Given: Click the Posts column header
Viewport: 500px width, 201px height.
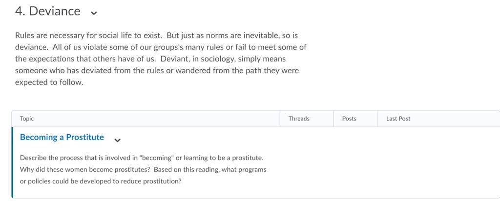Looking at the screenshot, I should pos(349,119).
